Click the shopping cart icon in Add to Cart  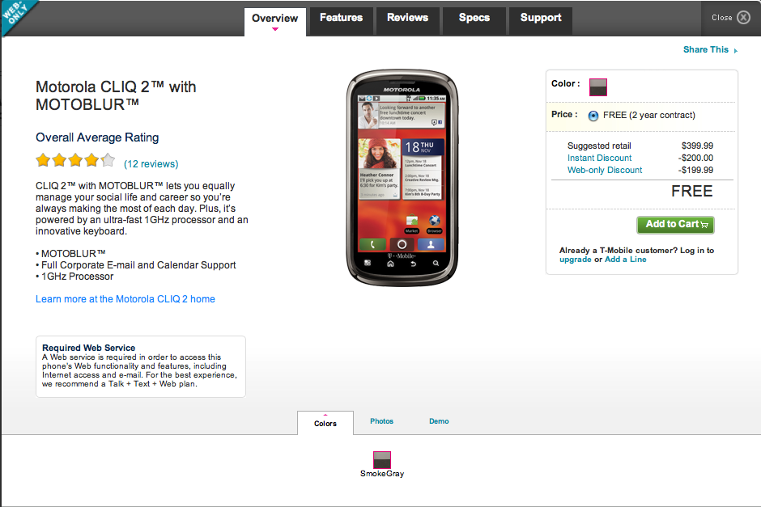[704, 225]
